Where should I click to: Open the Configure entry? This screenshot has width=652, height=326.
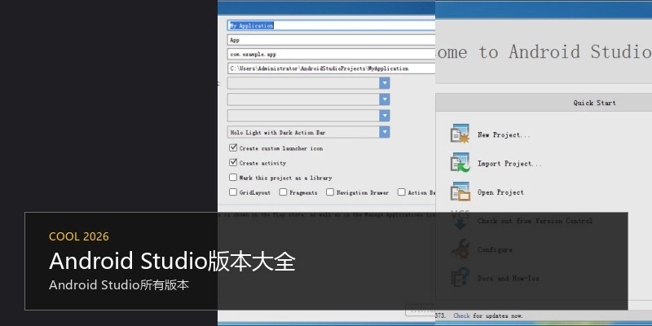coord(495,250)
